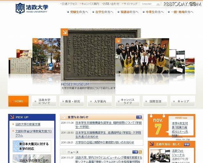Open the 教育・研究 tab

tap(72, 101)
